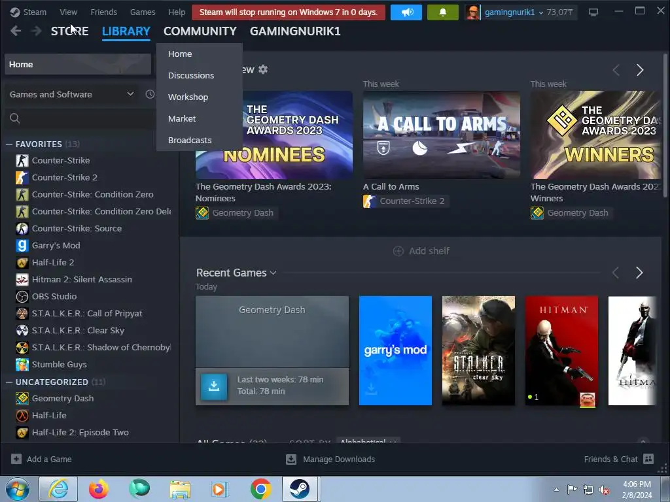Show next What's New items arrow
Image resolution: width=670 pixels, height=502 pixels.
click(640, 70)
